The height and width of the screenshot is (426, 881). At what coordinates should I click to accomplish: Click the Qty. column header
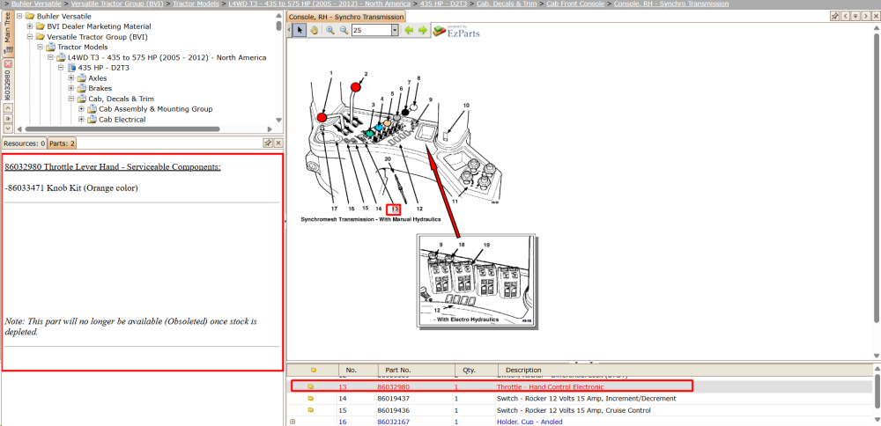pos(476,370)
